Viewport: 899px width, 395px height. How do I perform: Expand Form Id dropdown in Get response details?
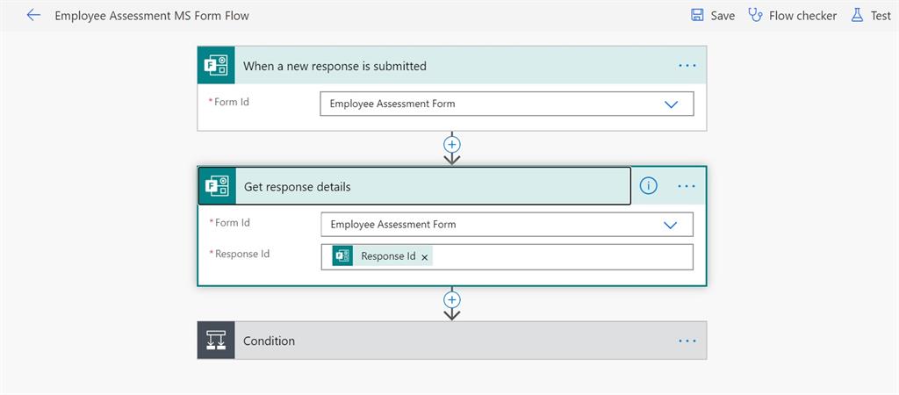coord(671,225)
